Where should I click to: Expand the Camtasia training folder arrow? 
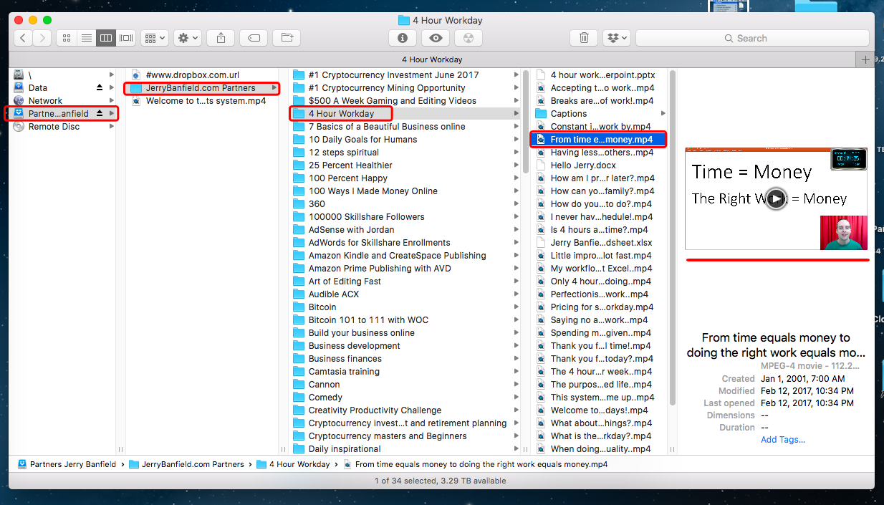[517, 371]
